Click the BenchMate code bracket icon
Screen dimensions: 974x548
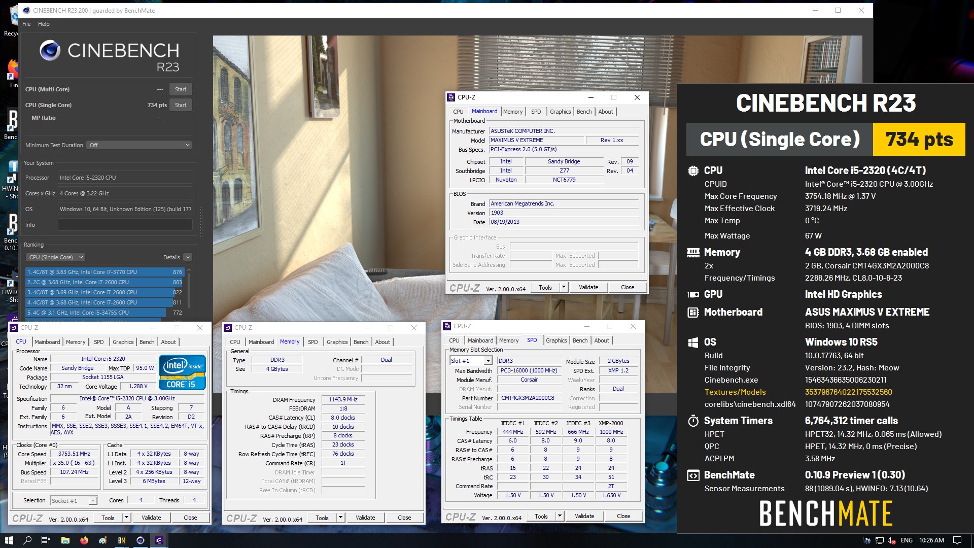(693, 475)
